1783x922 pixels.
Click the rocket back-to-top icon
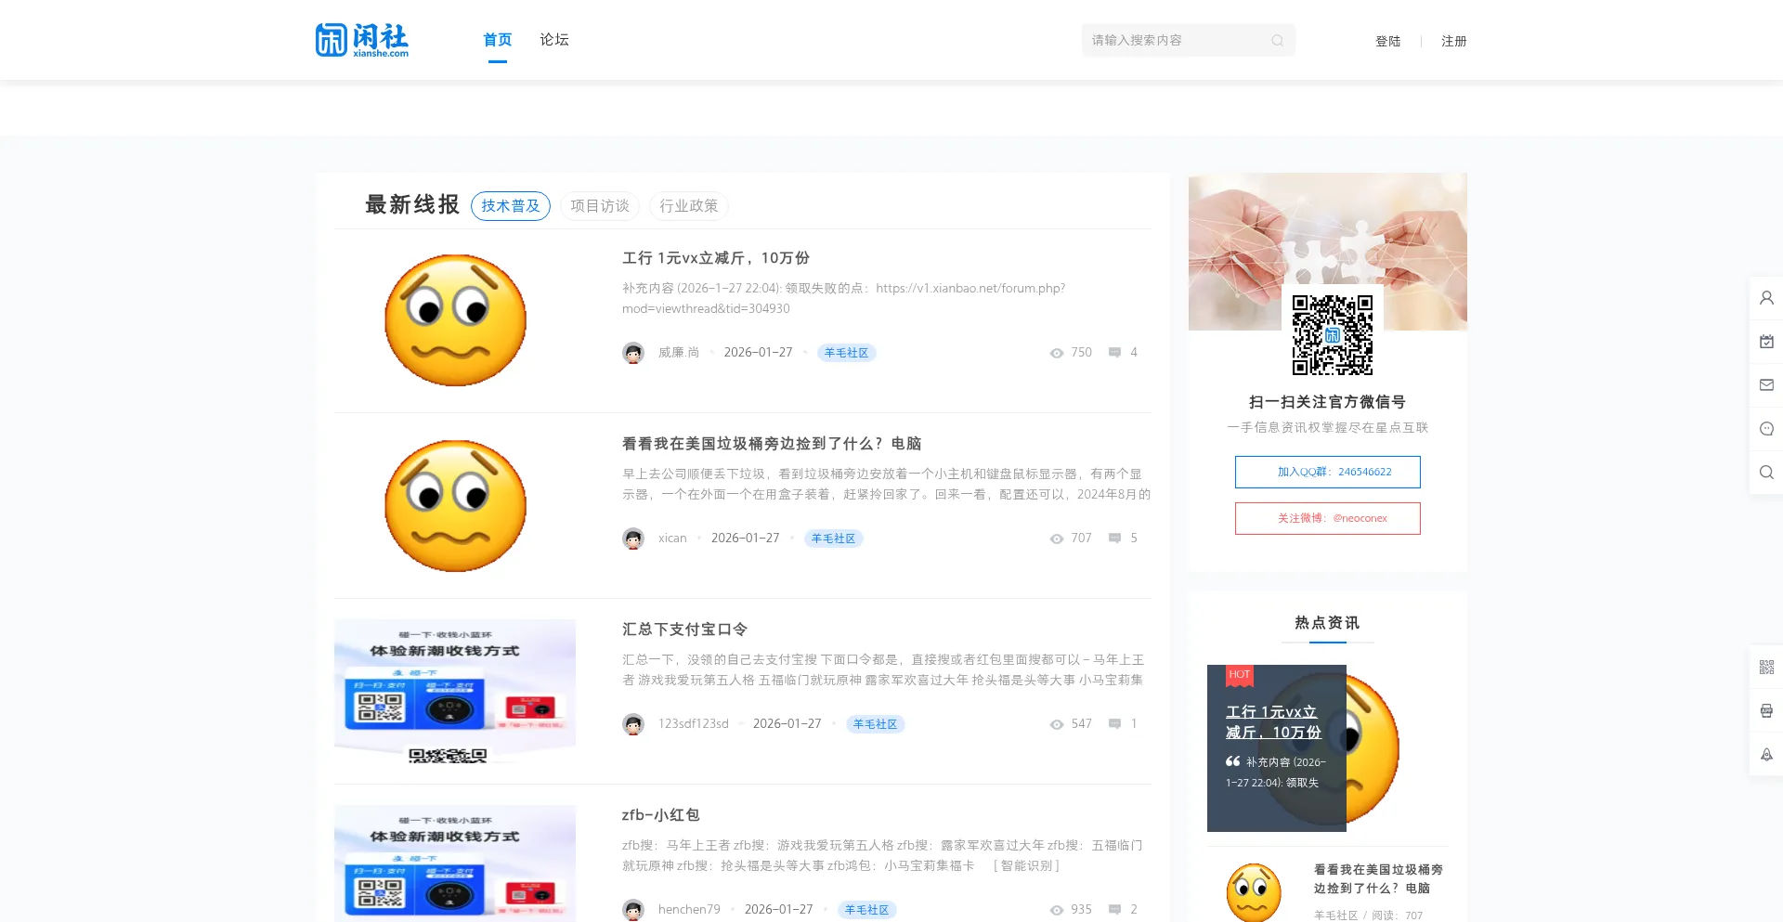(1766, 754)
